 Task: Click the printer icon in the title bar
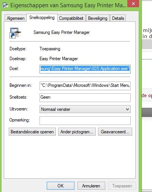(5, 5)
